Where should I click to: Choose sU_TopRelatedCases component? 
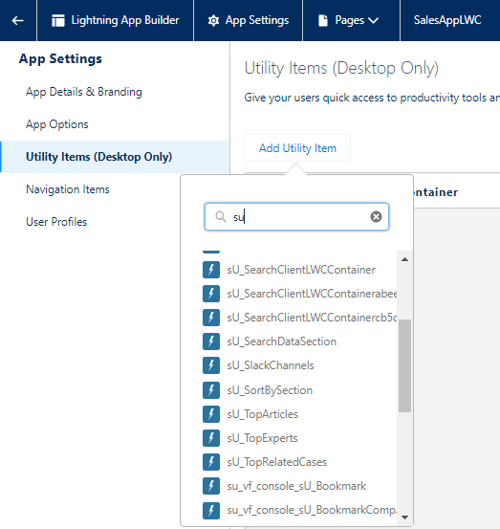coord(277,462)
